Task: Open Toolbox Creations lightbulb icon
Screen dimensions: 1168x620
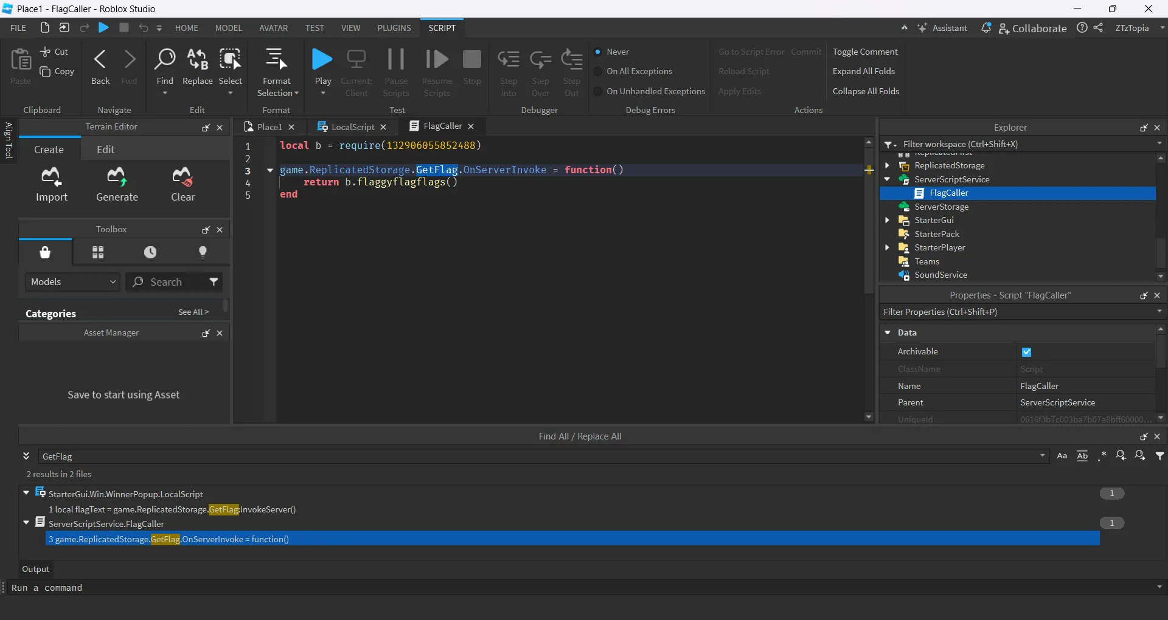Action: click(x=203, y=252)
